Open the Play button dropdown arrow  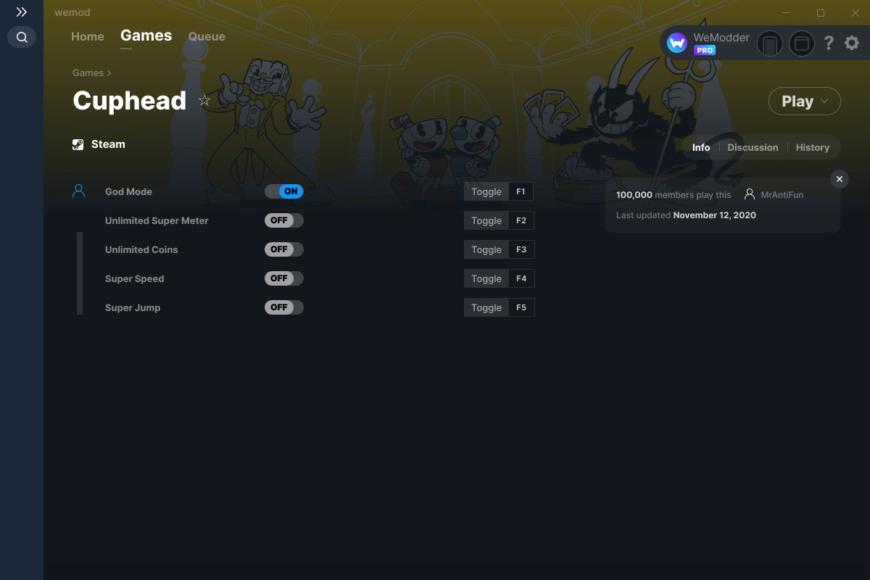(825, 101)
